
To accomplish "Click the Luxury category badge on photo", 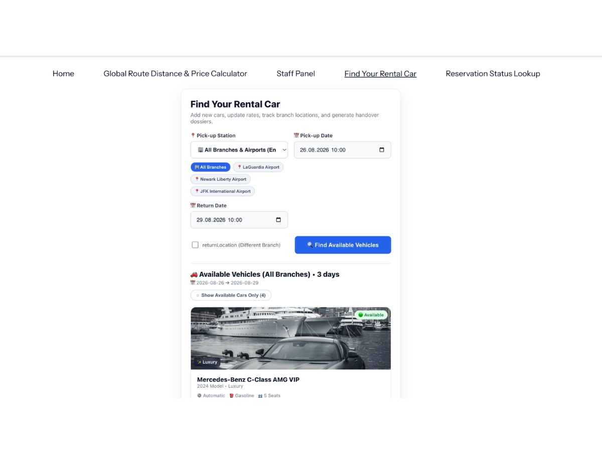I will pyautogui.click(x=207, y=362).
